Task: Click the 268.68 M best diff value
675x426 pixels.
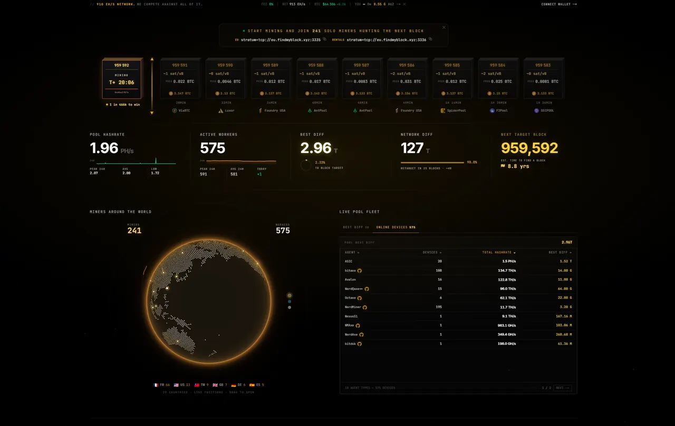Action: tap(564, 334)
